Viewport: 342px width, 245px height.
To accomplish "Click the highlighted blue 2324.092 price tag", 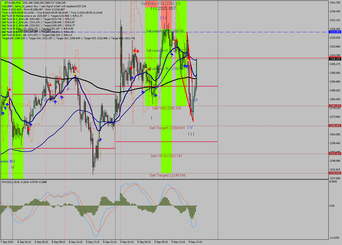I will (x=335, y=32).
